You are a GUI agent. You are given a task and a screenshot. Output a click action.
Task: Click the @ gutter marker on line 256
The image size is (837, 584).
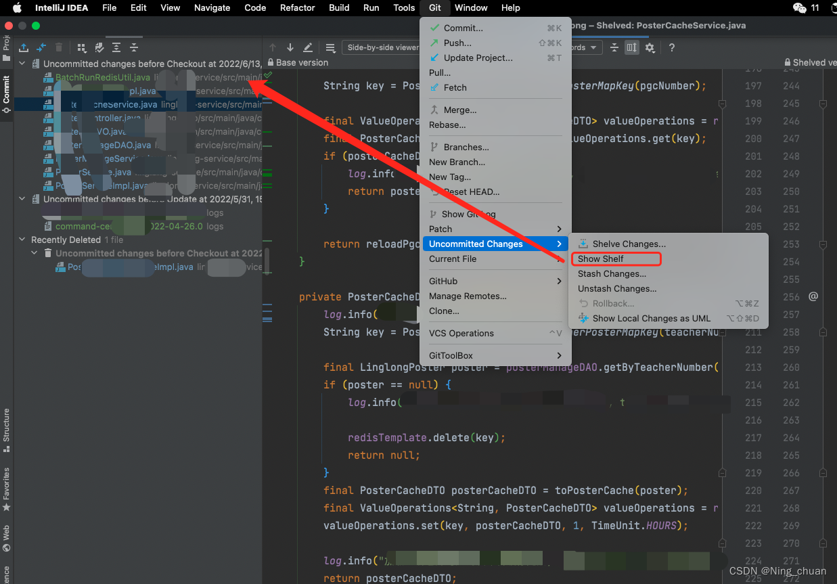pos(813,296)
